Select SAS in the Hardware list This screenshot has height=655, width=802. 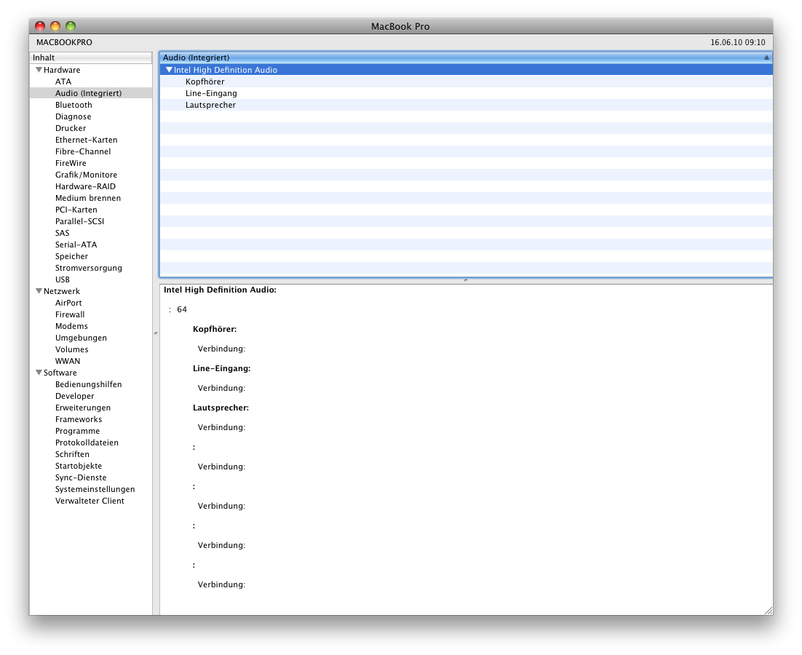[63, 233]
